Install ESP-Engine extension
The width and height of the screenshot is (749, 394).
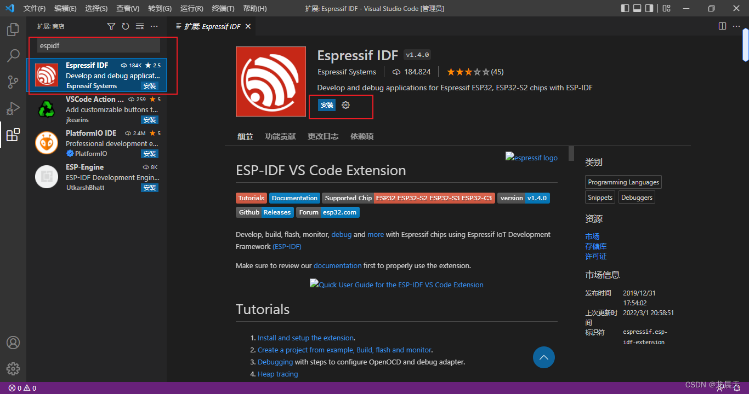(x=150, y=188)
